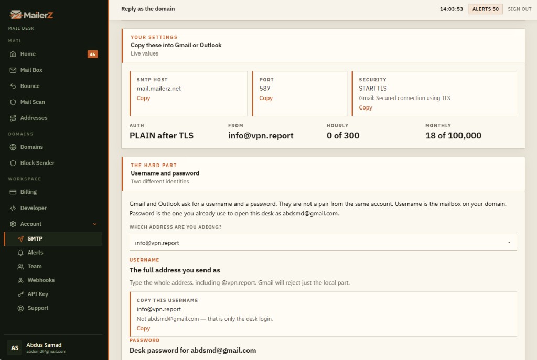
Task: Click the Block Sender shield icon
Action: 13,163
